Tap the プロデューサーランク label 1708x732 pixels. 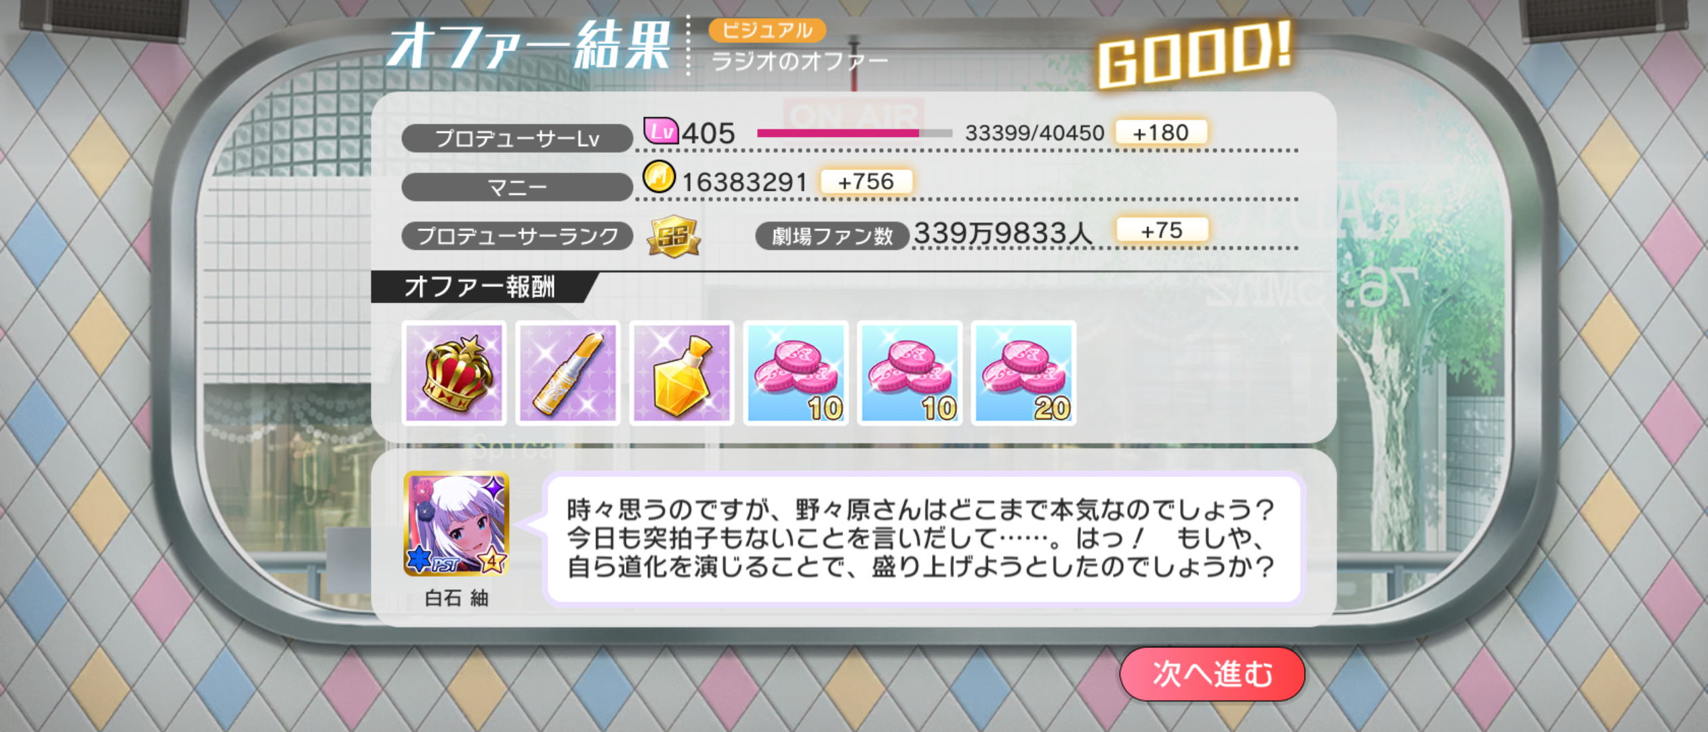click(517, 236)
